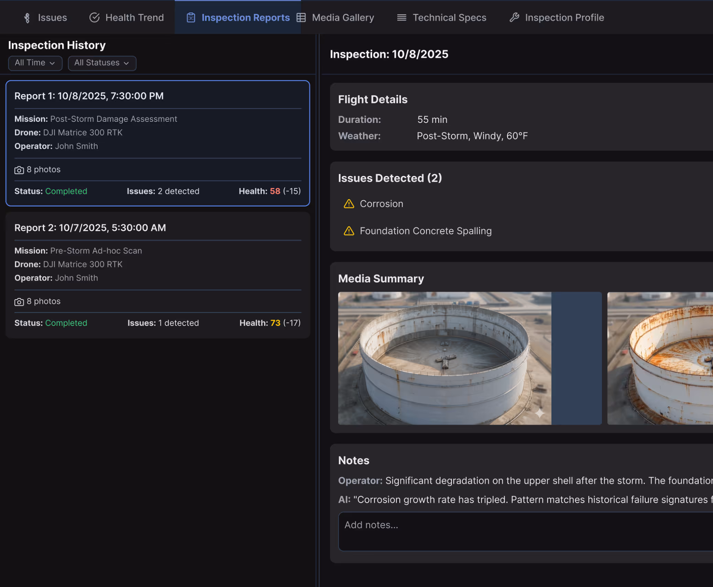Click the Health Trend checkmark icon

click(95, 18)
